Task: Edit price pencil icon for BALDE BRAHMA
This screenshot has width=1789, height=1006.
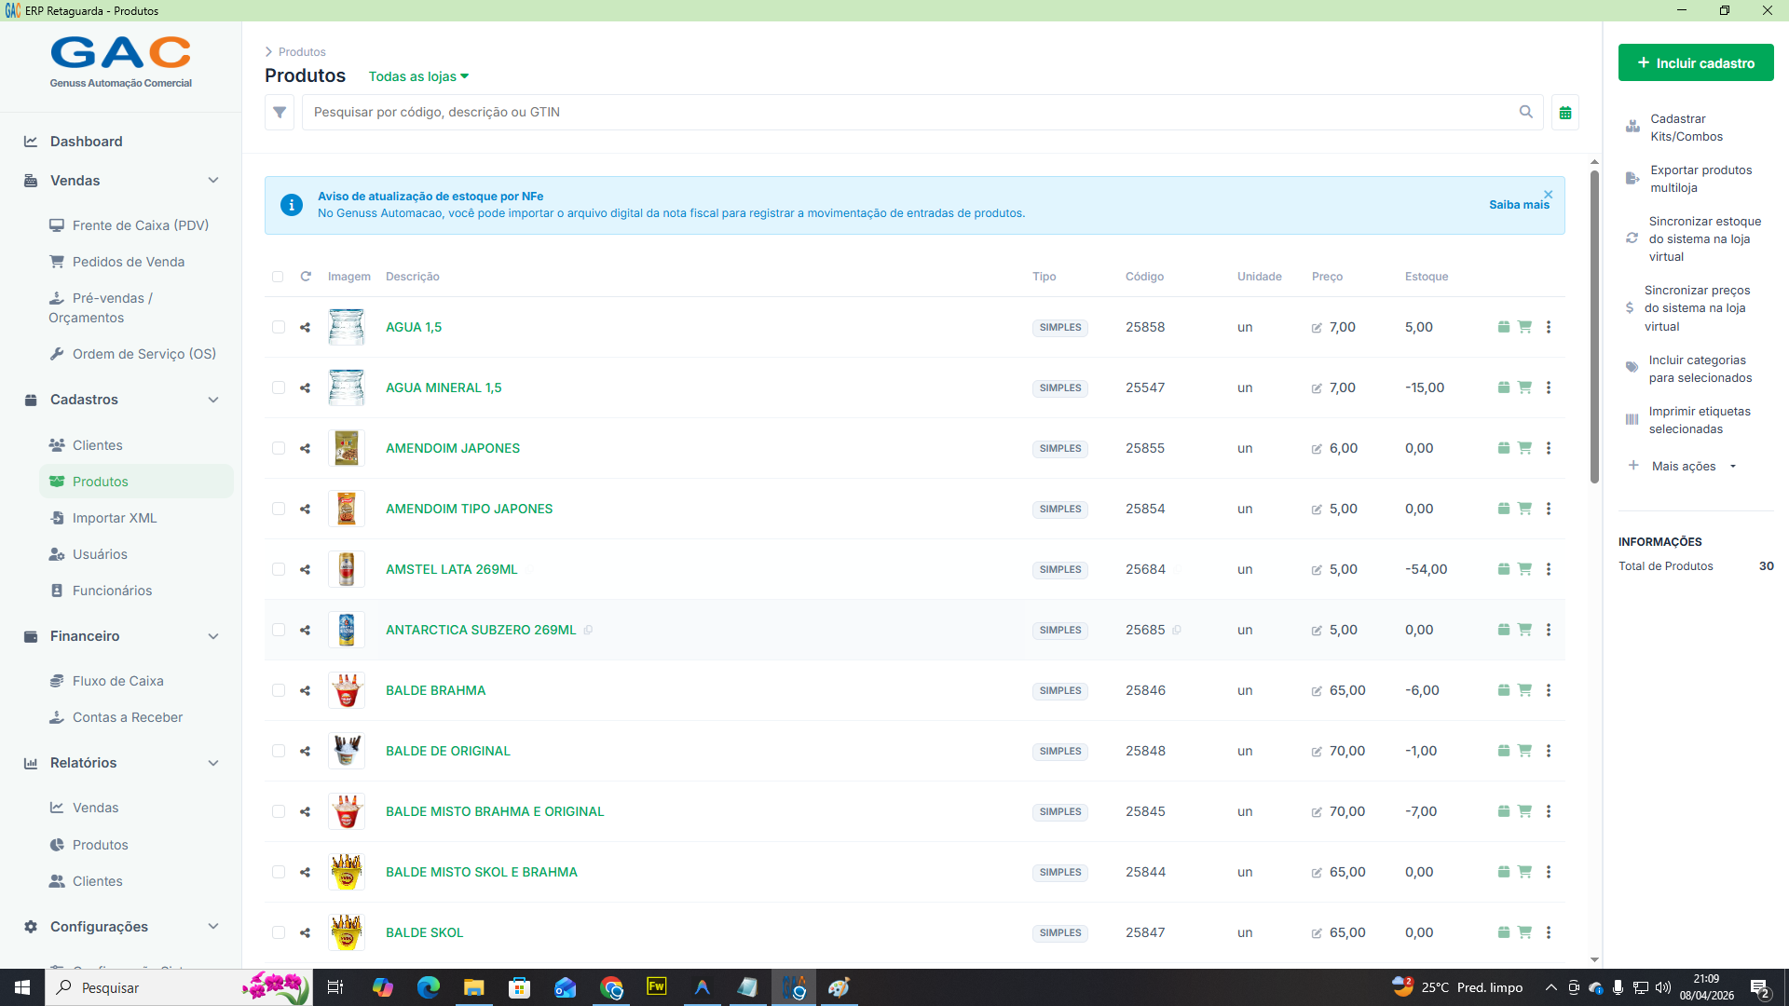Action: click(x=1317, y=691)
